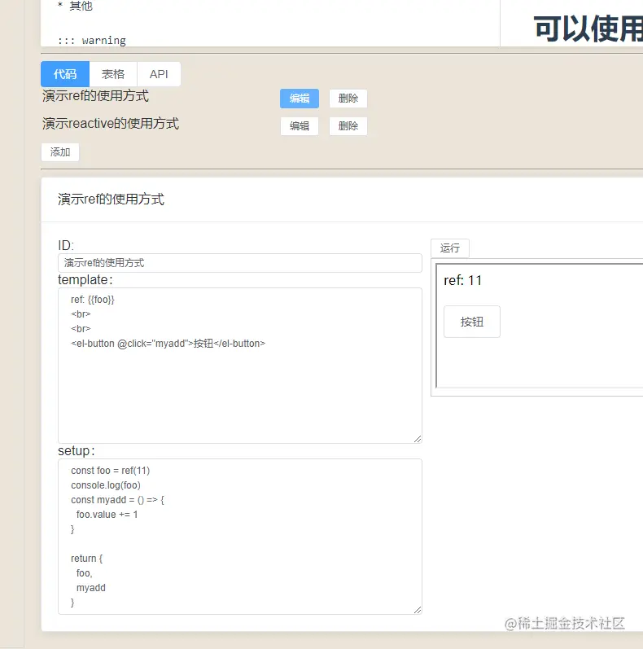Click the card header 演示ref的使用方式
This screenshot has width=643, height=649.
(111, 199)
